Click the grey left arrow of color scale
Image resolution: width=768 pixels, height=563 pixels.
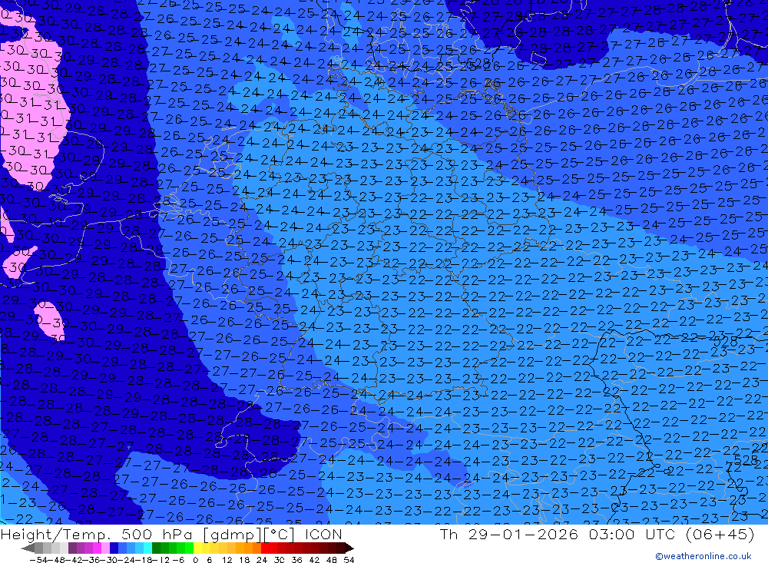28,548
